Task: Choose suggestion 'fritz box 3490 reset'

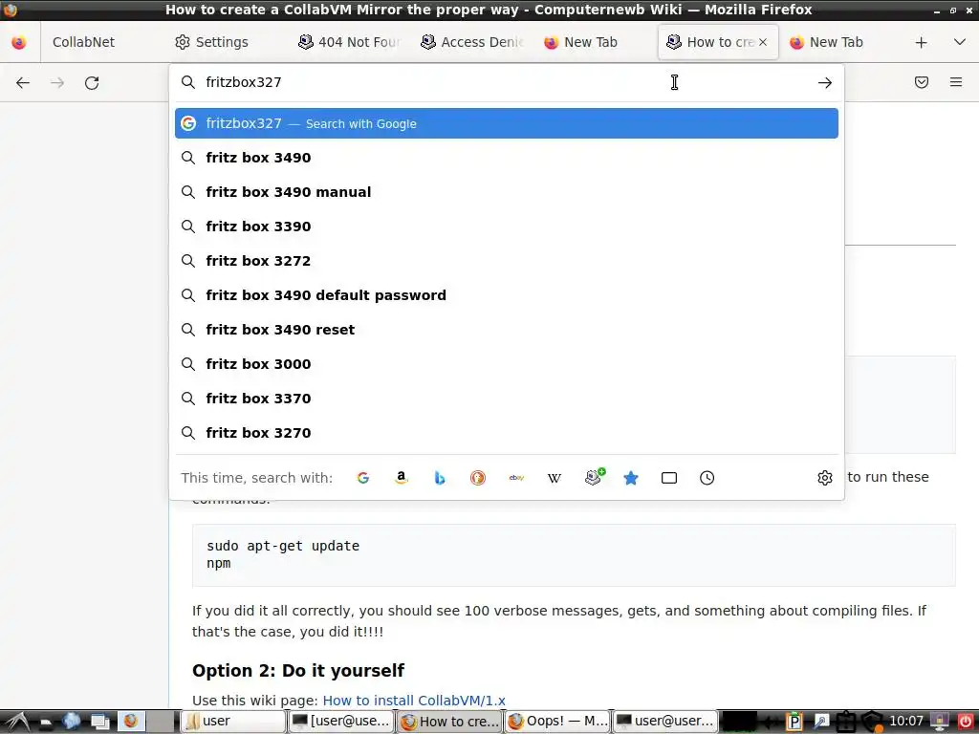Action: pyautogui.click(x=507, y=330)
